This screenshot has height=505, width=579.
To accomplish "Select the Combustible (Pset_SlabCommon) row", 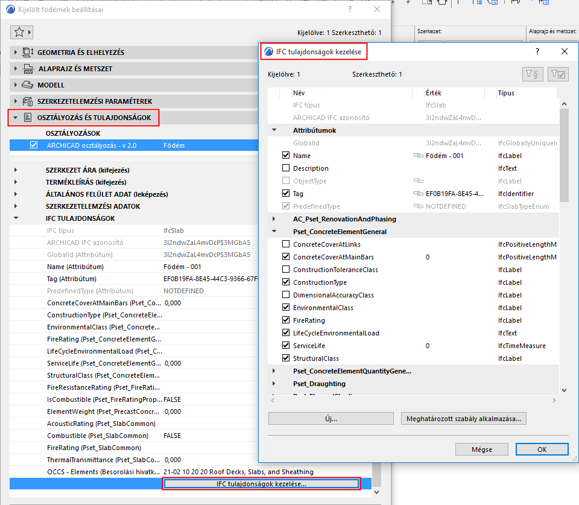I will pos(134,436).
